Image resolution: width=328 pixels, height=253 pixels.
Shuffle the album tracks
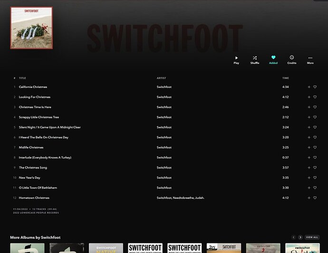(x=255, y=60)
